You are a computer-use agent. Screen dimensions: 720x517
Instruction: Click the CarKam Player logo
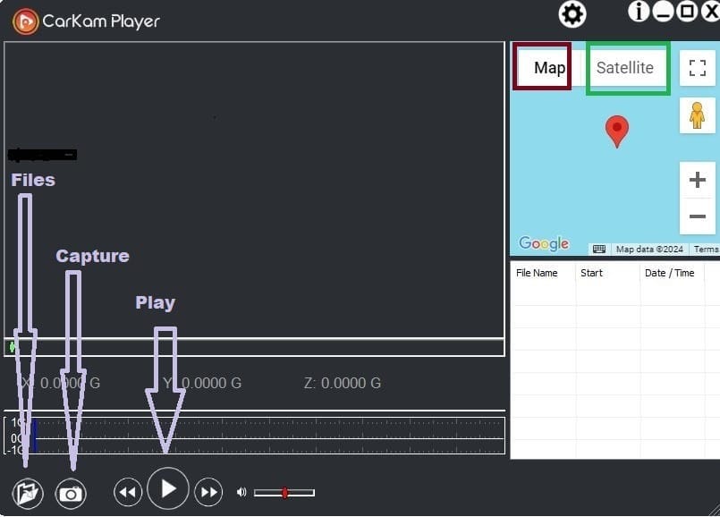click(25, 21)
